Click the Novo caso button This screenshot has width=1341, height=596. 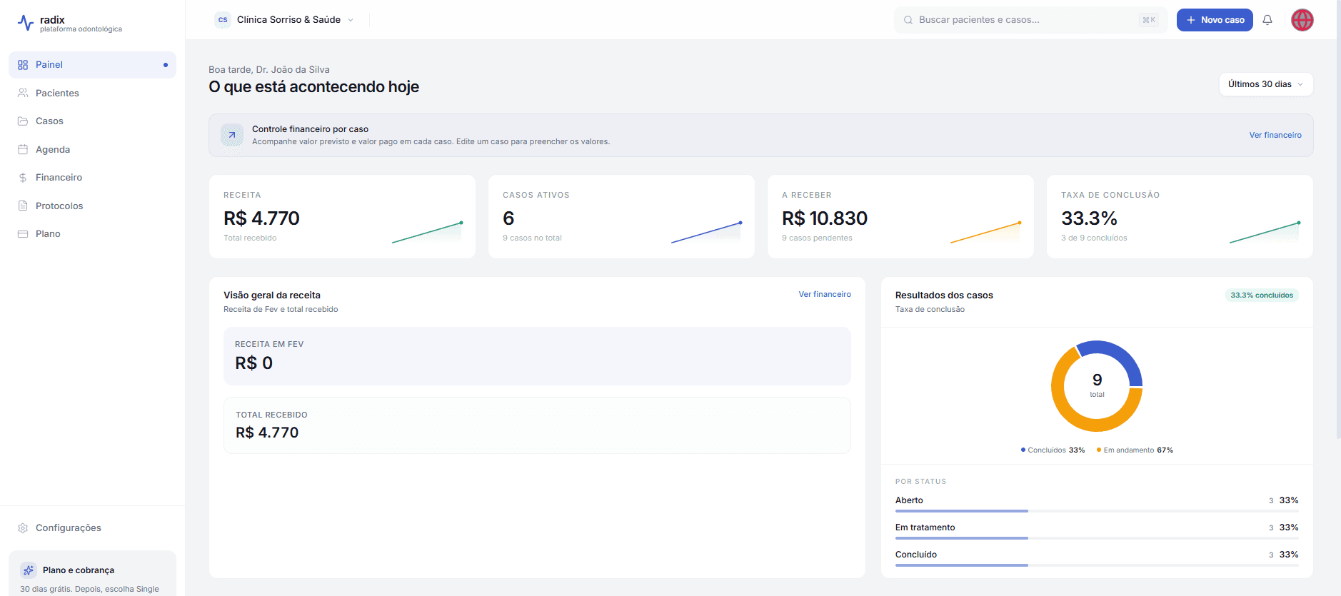[x=1215, y=20]
